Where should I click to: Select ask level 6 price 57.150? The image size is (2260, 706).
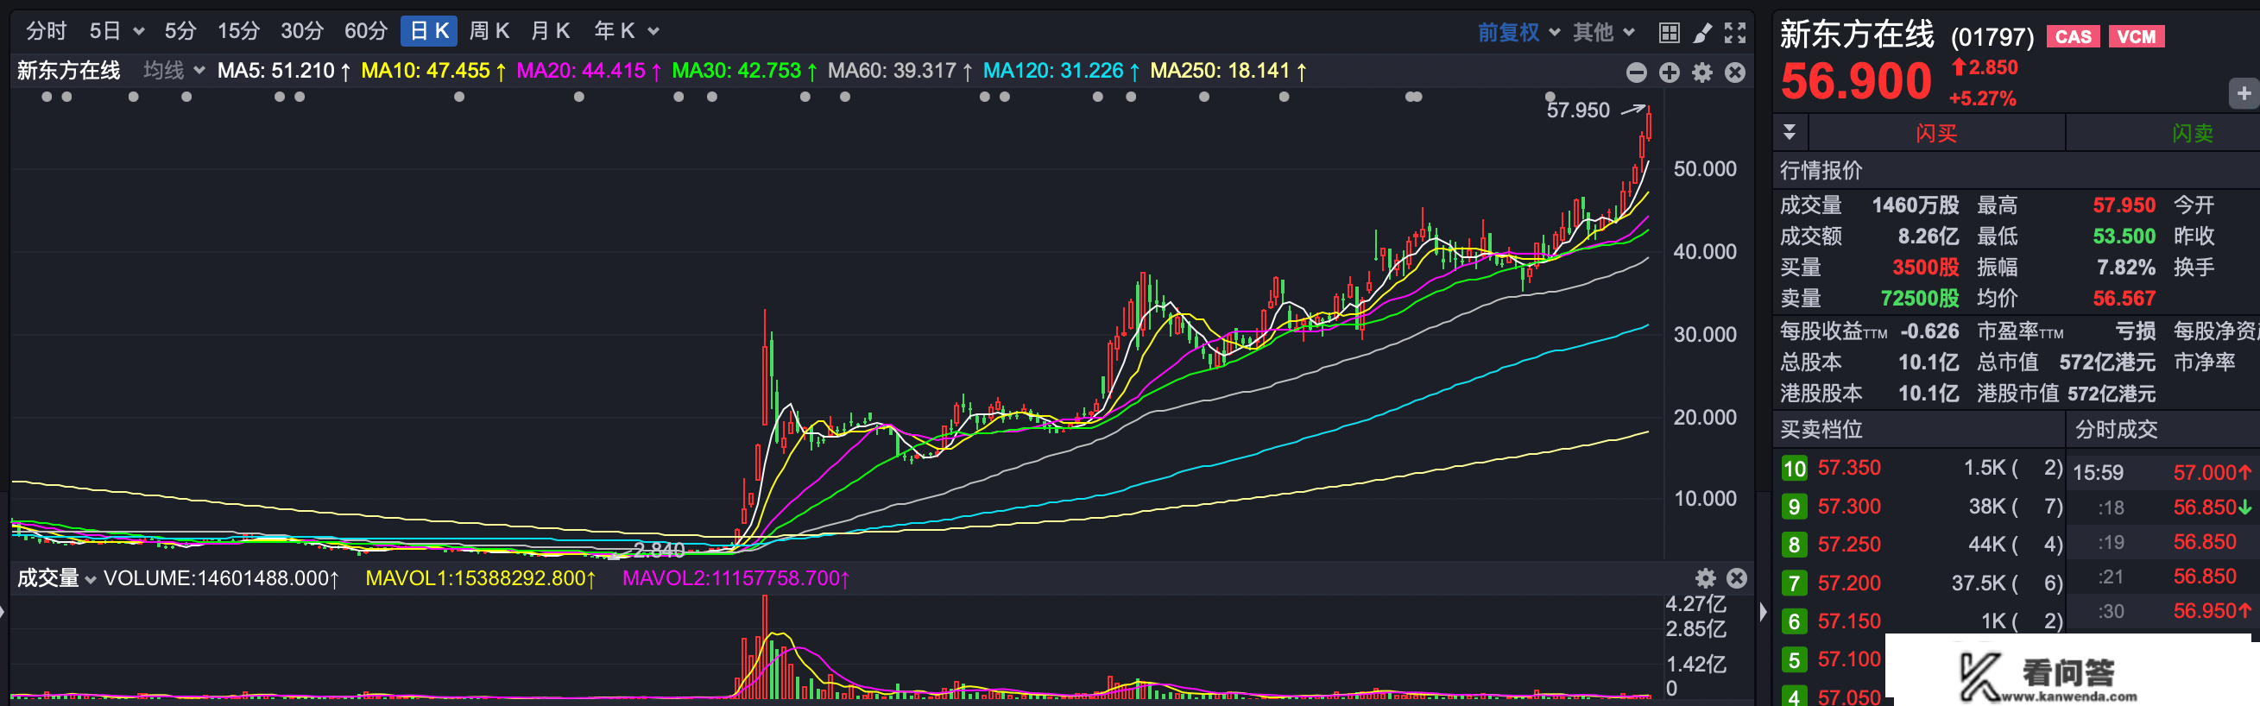click(1848, 621)
